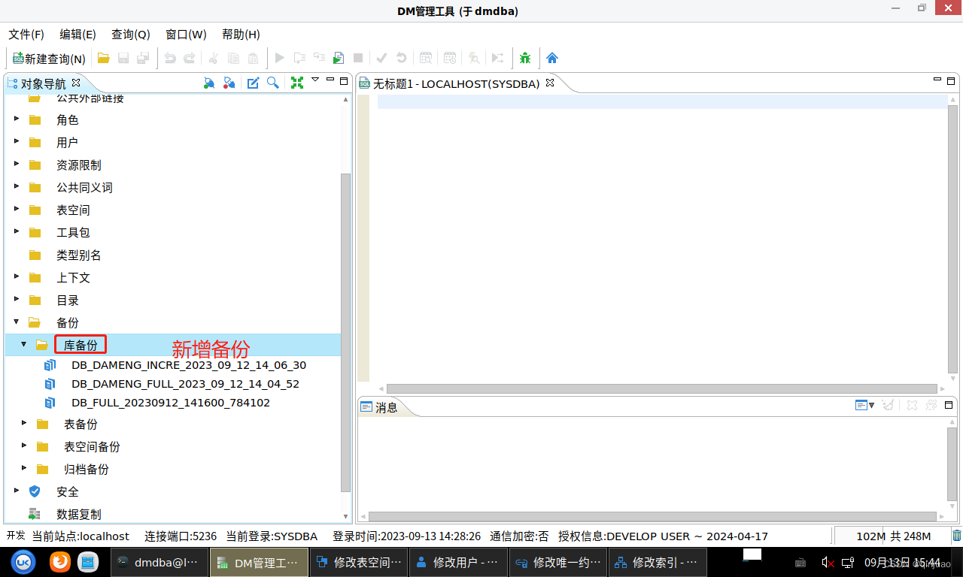963x577 pixels.
Task: Click the 102M 共 248M memory indicator
Action: pos(893,536)
